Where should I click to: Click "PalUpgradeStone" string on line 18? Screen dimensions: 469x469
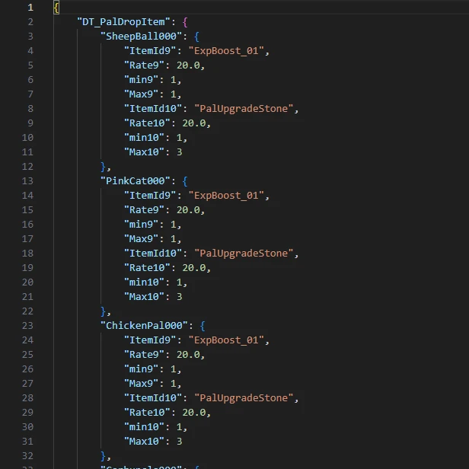(244, 254)
